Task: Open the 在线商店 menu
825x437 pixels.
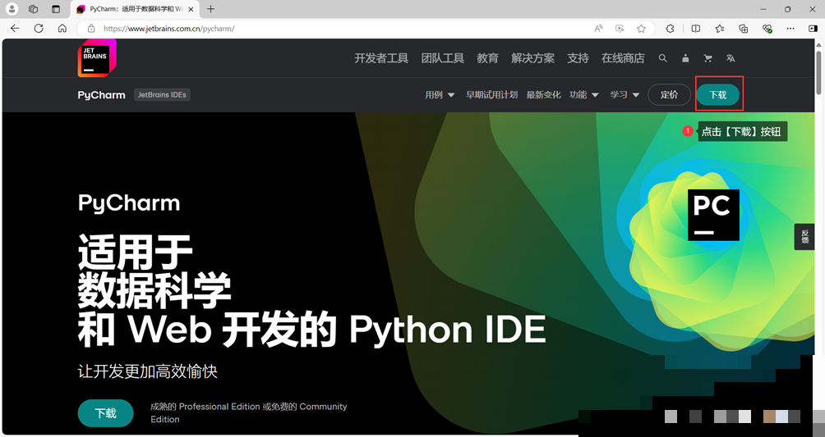Action: point(623,58)
